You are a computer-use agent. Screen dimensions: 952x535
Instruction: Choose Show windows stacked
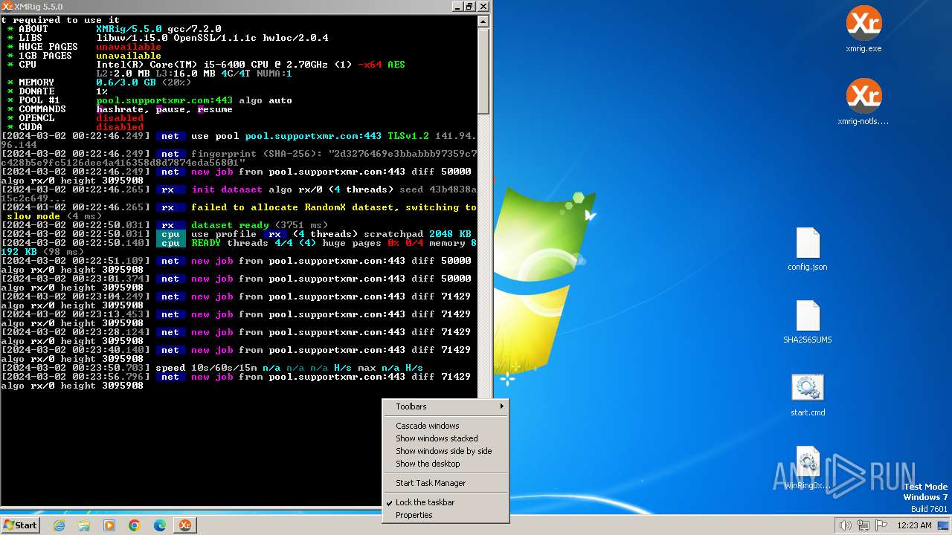tap(446, 438)
